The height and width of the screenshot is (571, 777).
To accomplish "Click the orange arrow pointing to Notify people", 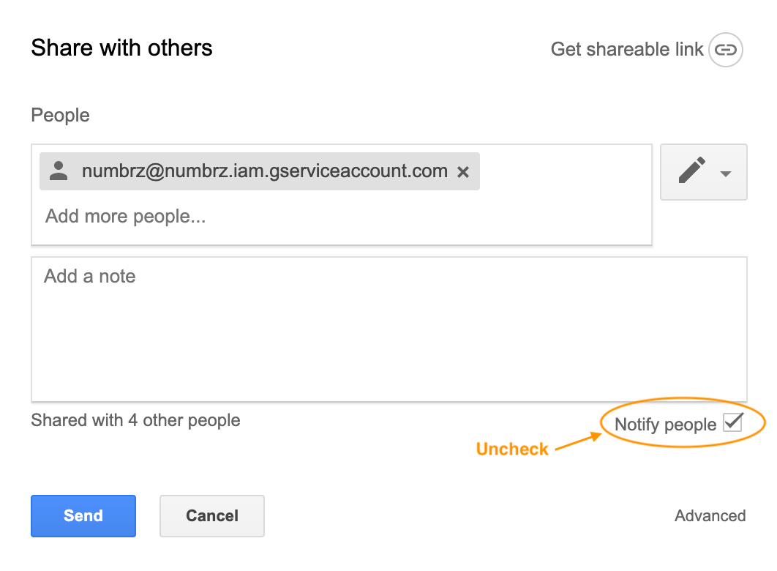I will tap(578, 441).
